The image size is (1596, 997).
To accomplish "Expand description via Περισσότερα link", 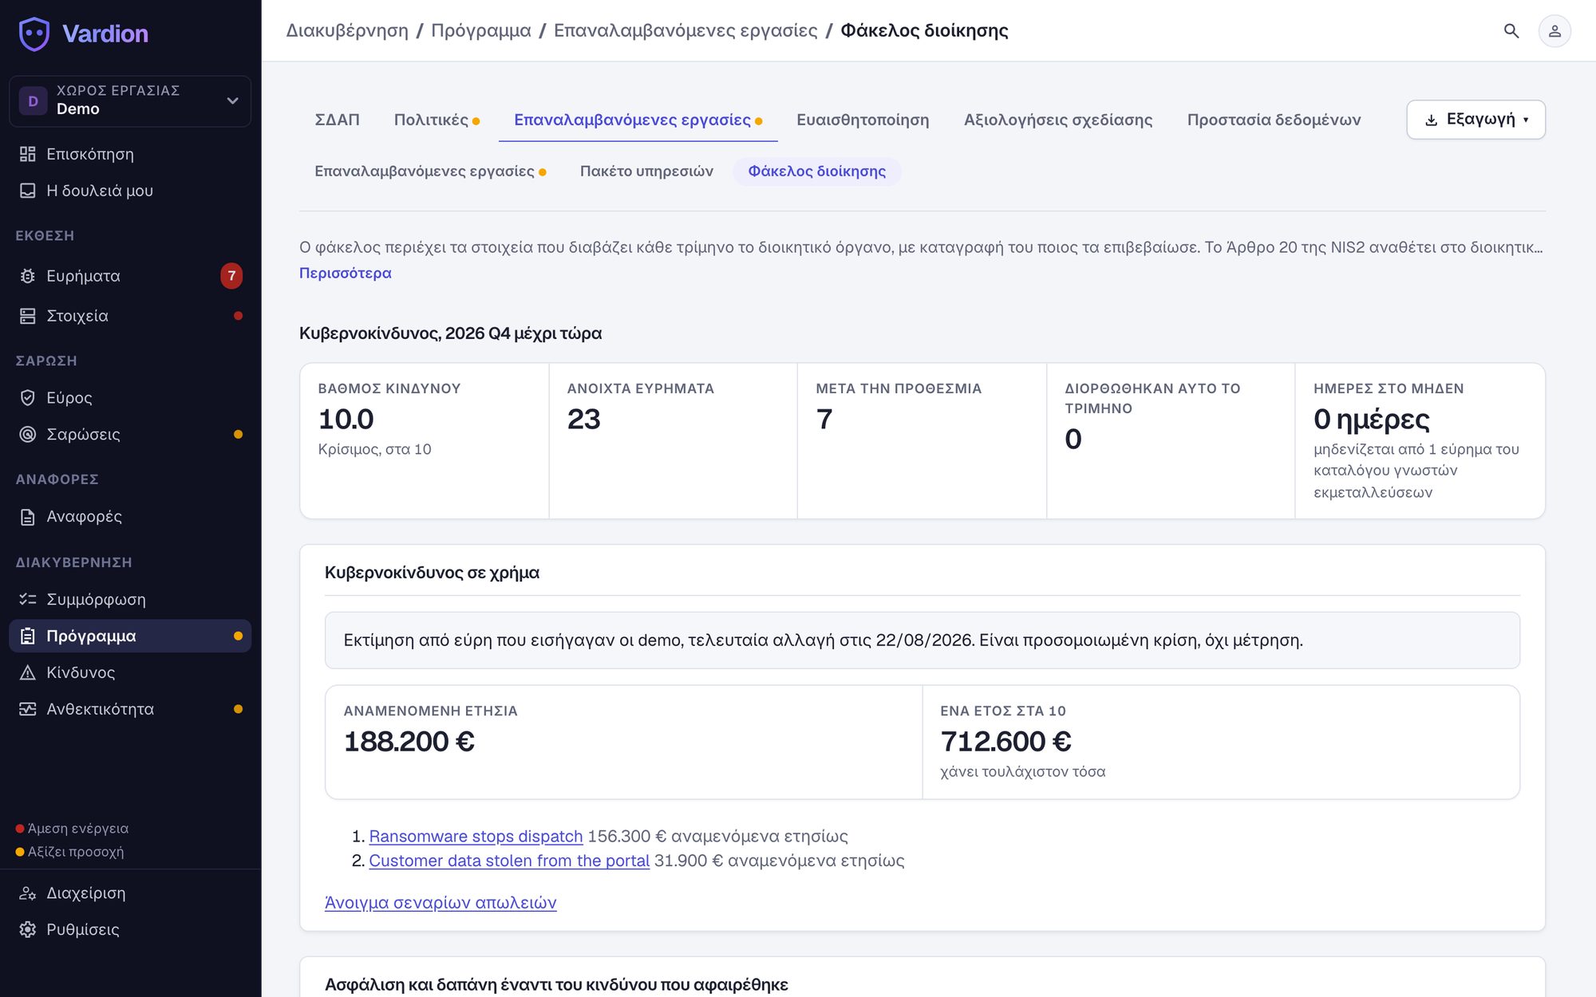I will tap(345, 273).
